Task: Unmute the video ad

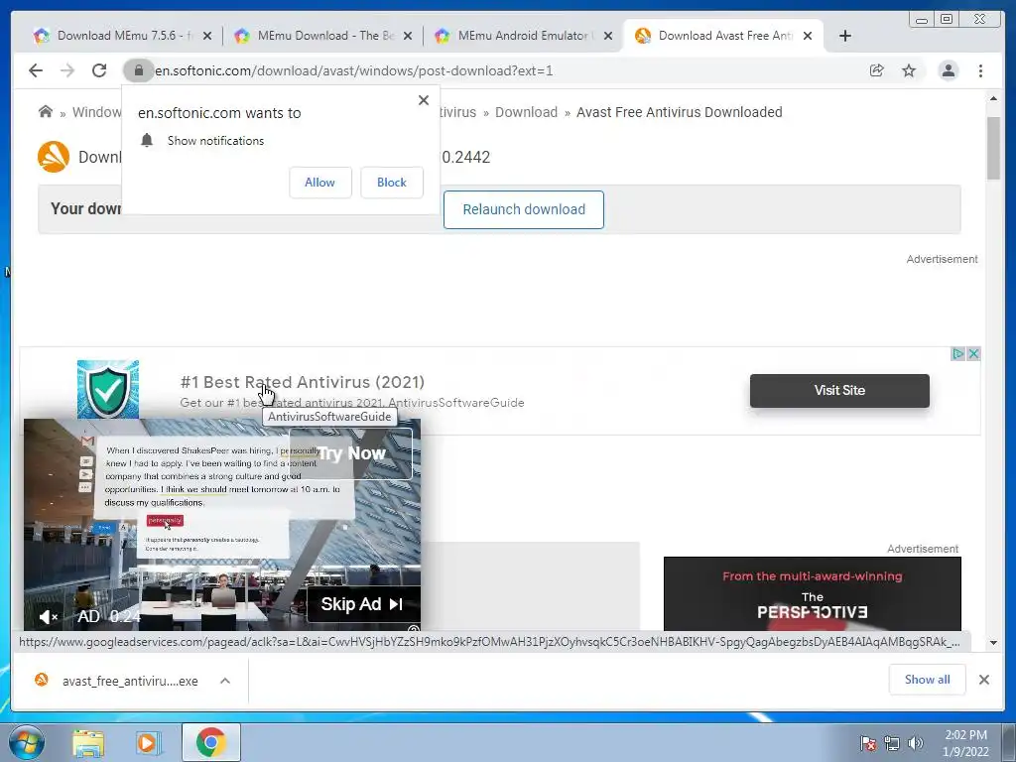Action: click(49, 616)
